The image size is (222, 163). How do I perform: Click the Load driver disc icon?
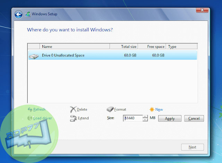(x=30, y=118)
